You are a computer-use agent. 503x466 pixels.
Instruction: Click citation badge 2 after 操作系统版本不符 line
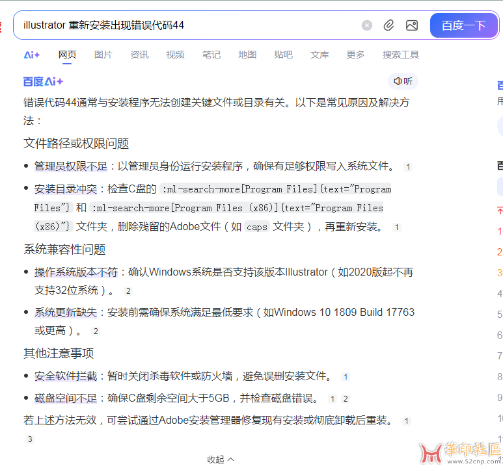[128, 291]
